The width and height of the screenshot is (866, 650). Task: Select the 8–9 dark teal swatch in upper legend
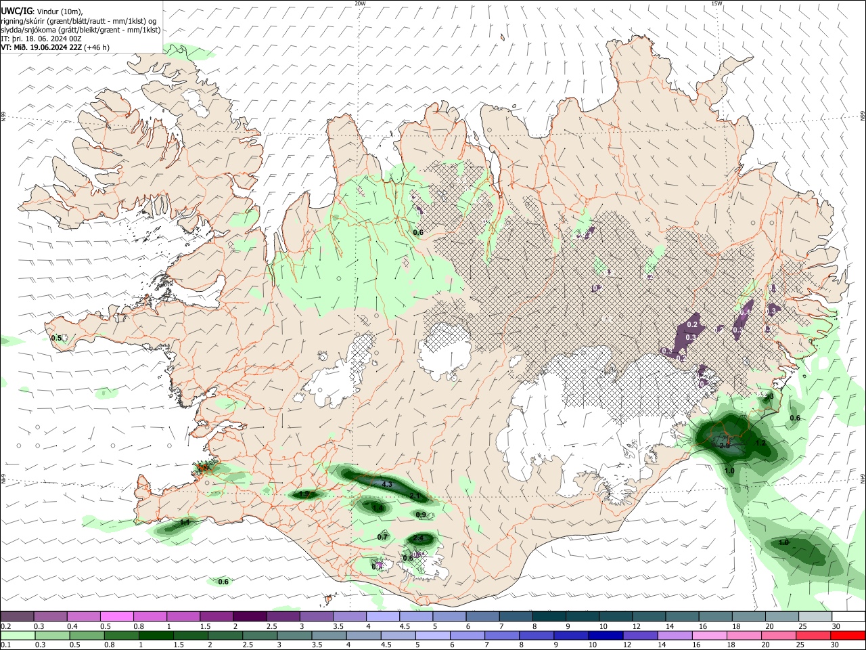pyautogui.click(x=549, y=616)
